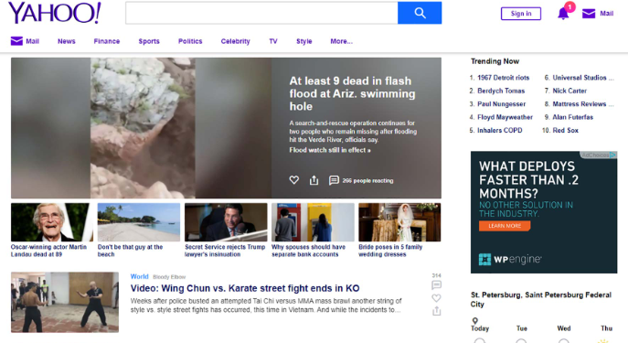Select trending topic Inhalers COPD
The height and width of the screenshot is (343, 628).
[x=500, y=130]
